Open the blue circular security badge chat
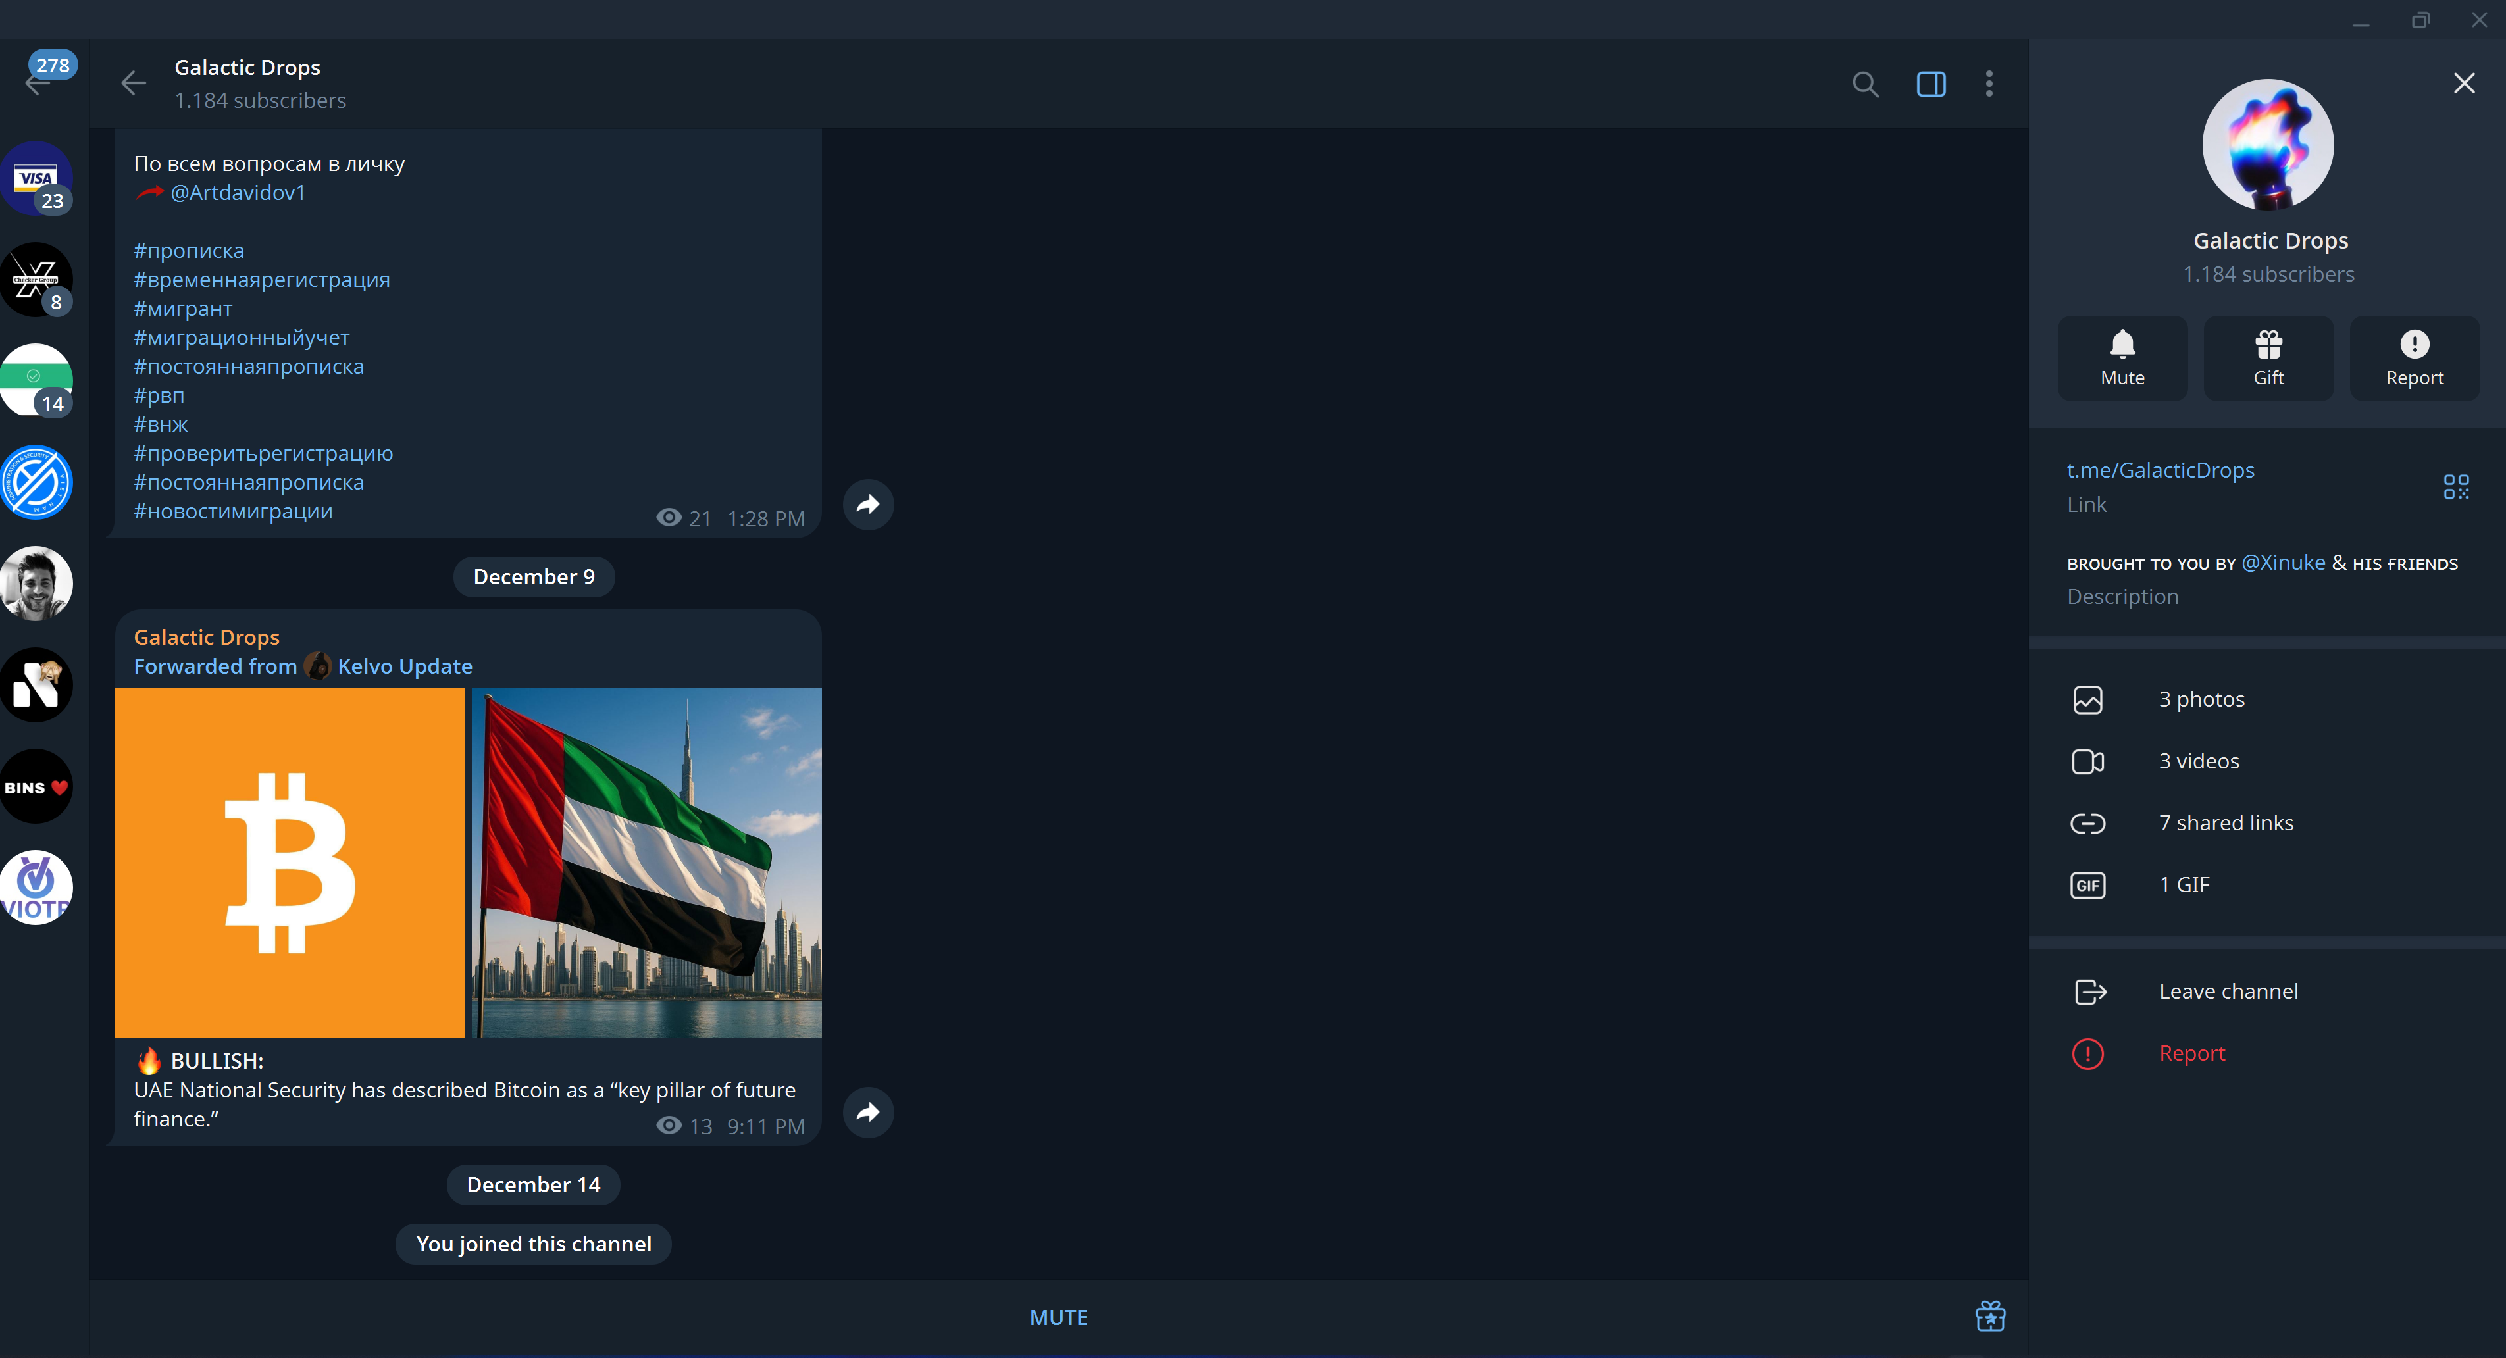2506x1358 pixels. coord(37,482)
